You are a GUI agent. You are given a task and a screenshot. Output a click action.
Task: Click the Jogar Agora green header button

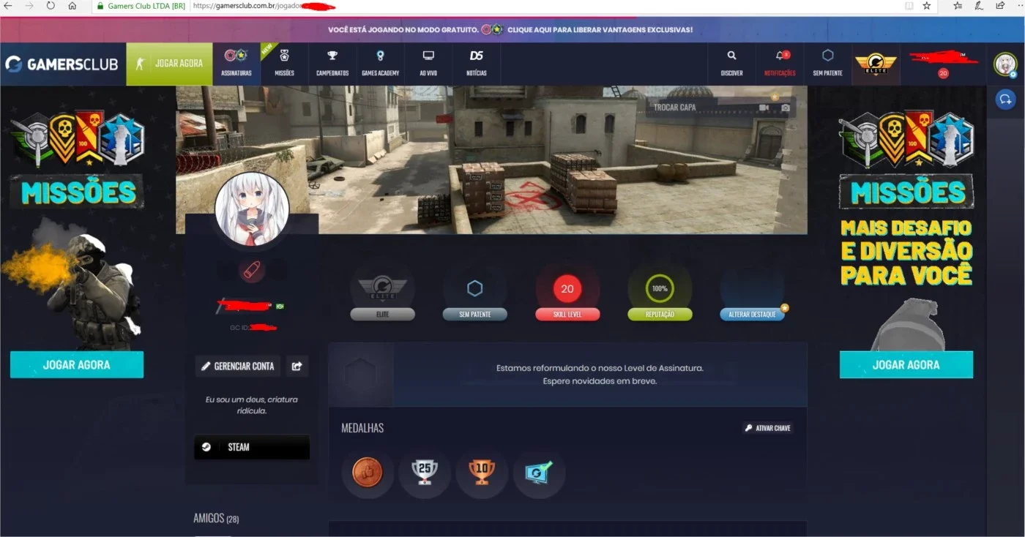point(170,64)
